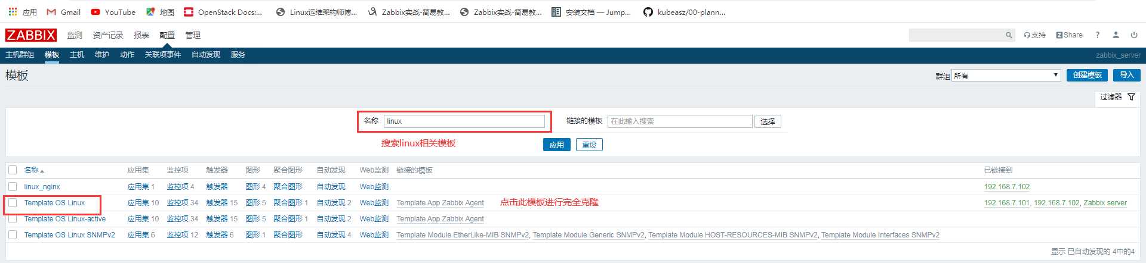Open the help question mark icon

(x=1097, y=35)
